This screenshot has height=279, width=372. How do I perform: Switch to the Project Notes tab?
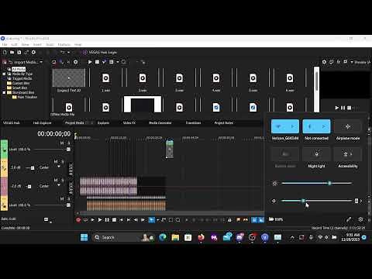click(x=224, y=122)
